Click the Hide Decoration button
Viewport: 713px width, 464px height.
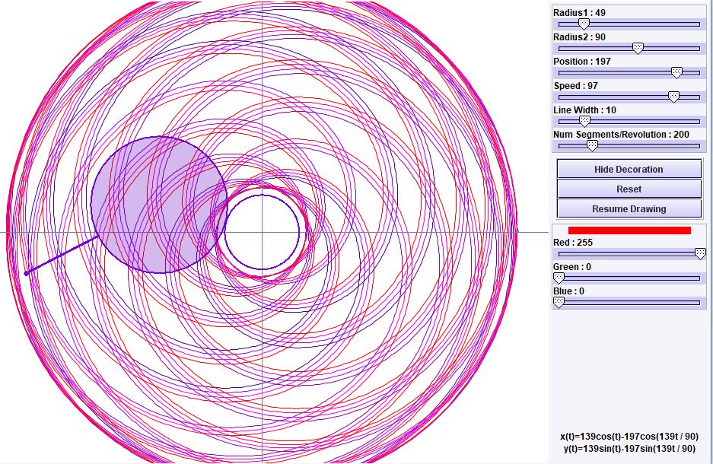click(629, 169)
